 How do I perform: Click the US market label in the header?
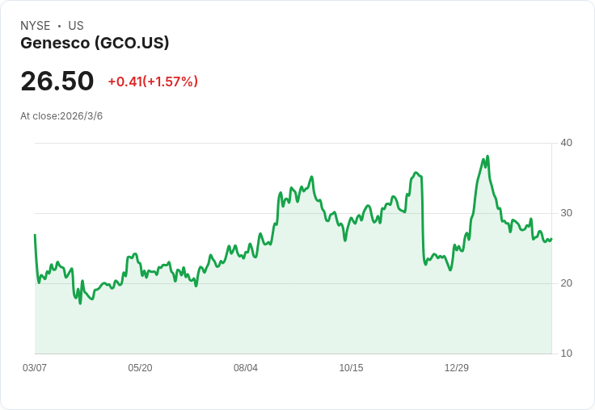click(x=76, y=26)
